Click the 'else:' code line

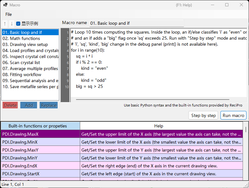click(x=80, y=75)
